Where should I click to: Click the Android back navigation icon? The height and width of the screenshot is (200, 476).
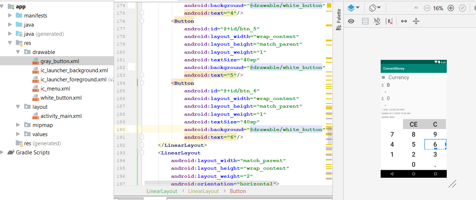coord(392,174)
